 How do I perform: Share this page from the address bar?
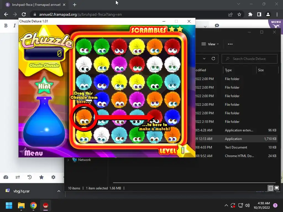pos(230,14)
